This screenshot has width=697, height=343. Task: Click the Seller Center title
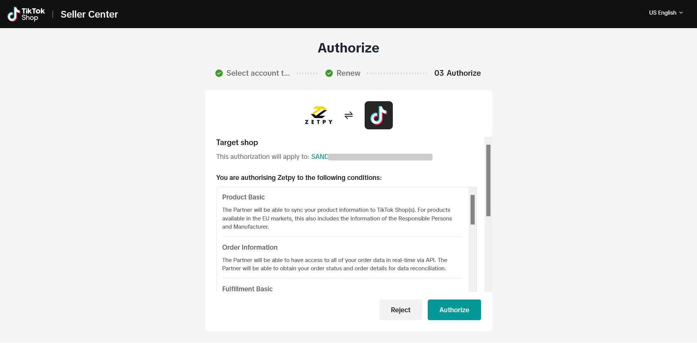tap(89, 14)
